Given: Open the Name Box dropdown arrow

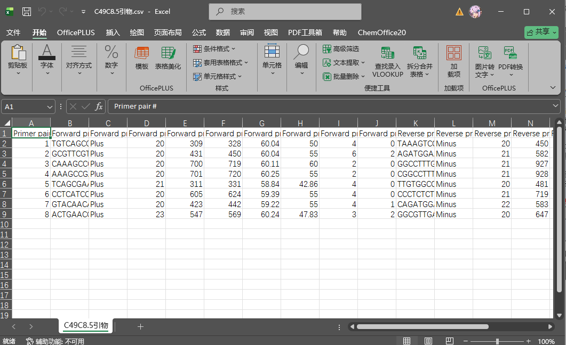Looking at the screenshot, I should coord(50,106).
